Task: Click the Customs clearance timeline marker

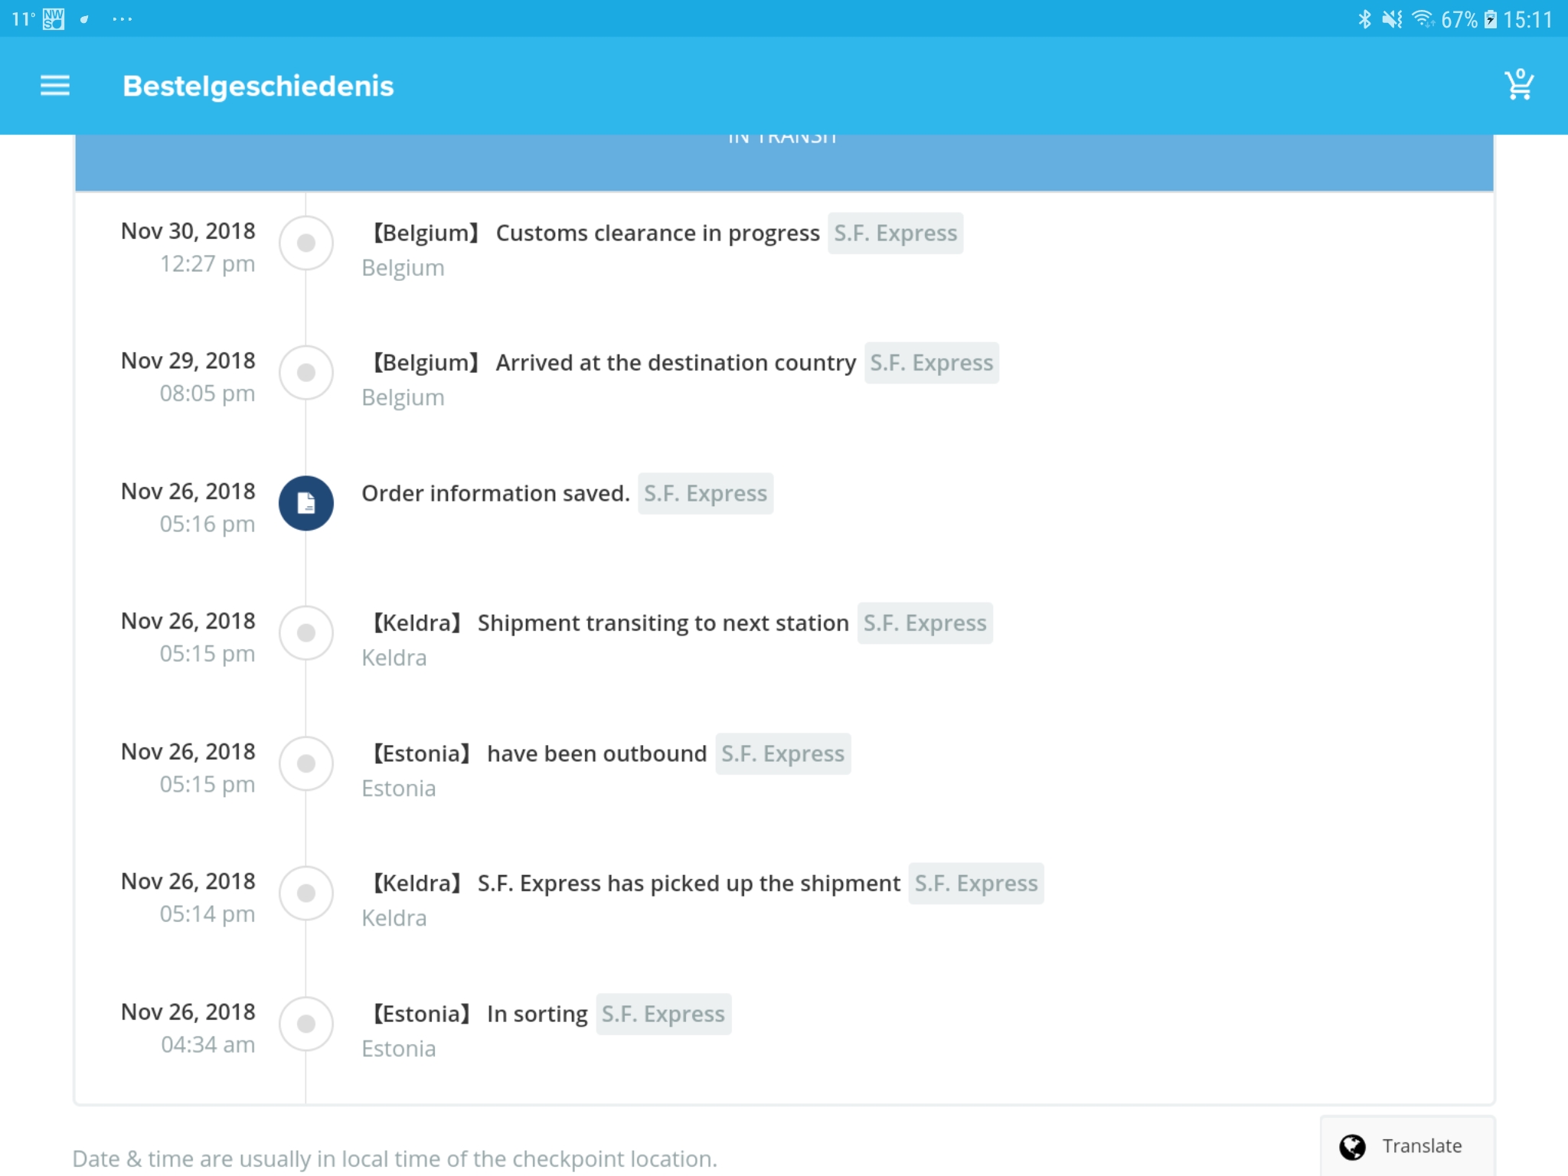Action: click(306, 243)
